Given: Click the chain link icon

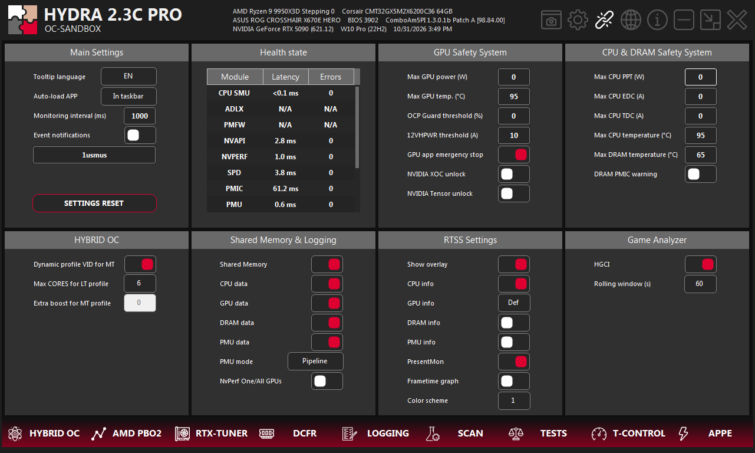Looking at the screenshot, I should tap(604, 20).
